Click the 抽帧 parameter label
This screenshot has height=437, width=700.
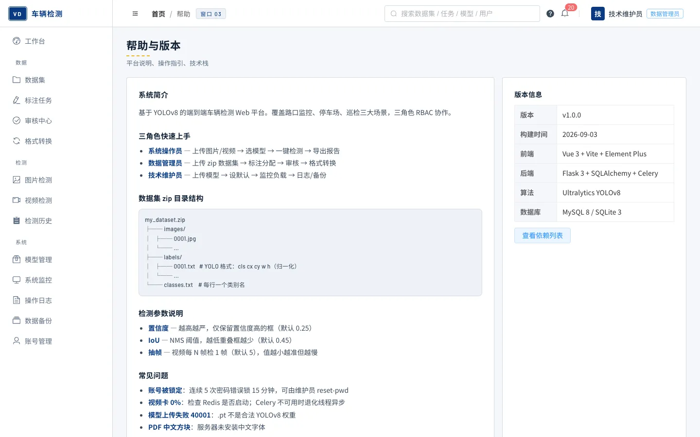point(155,353)
